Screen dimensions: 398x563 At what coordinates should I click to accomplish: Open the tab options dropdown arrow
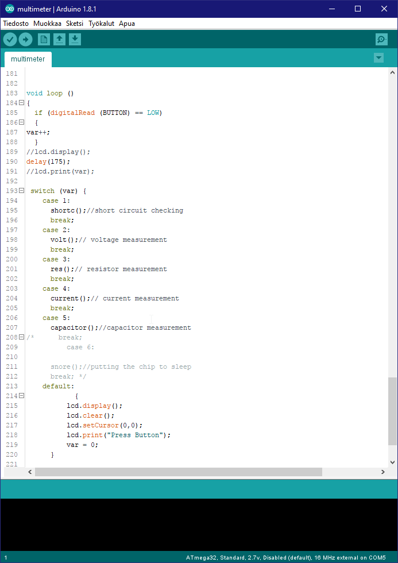tap(378, 58)
